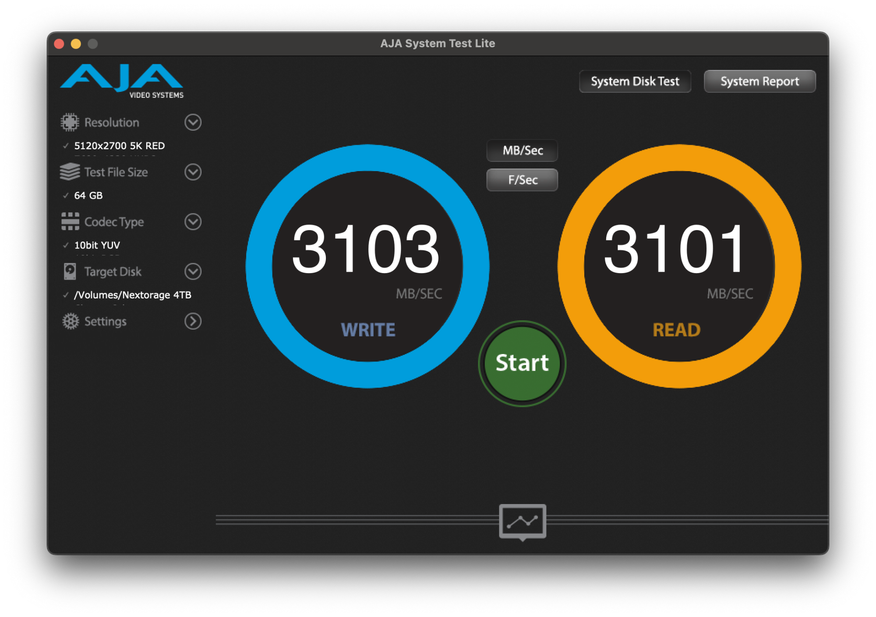The height and width of the screenshot is (617, 876).
Task: Switch units to MB/Sec
Action: tap(522, 151)
